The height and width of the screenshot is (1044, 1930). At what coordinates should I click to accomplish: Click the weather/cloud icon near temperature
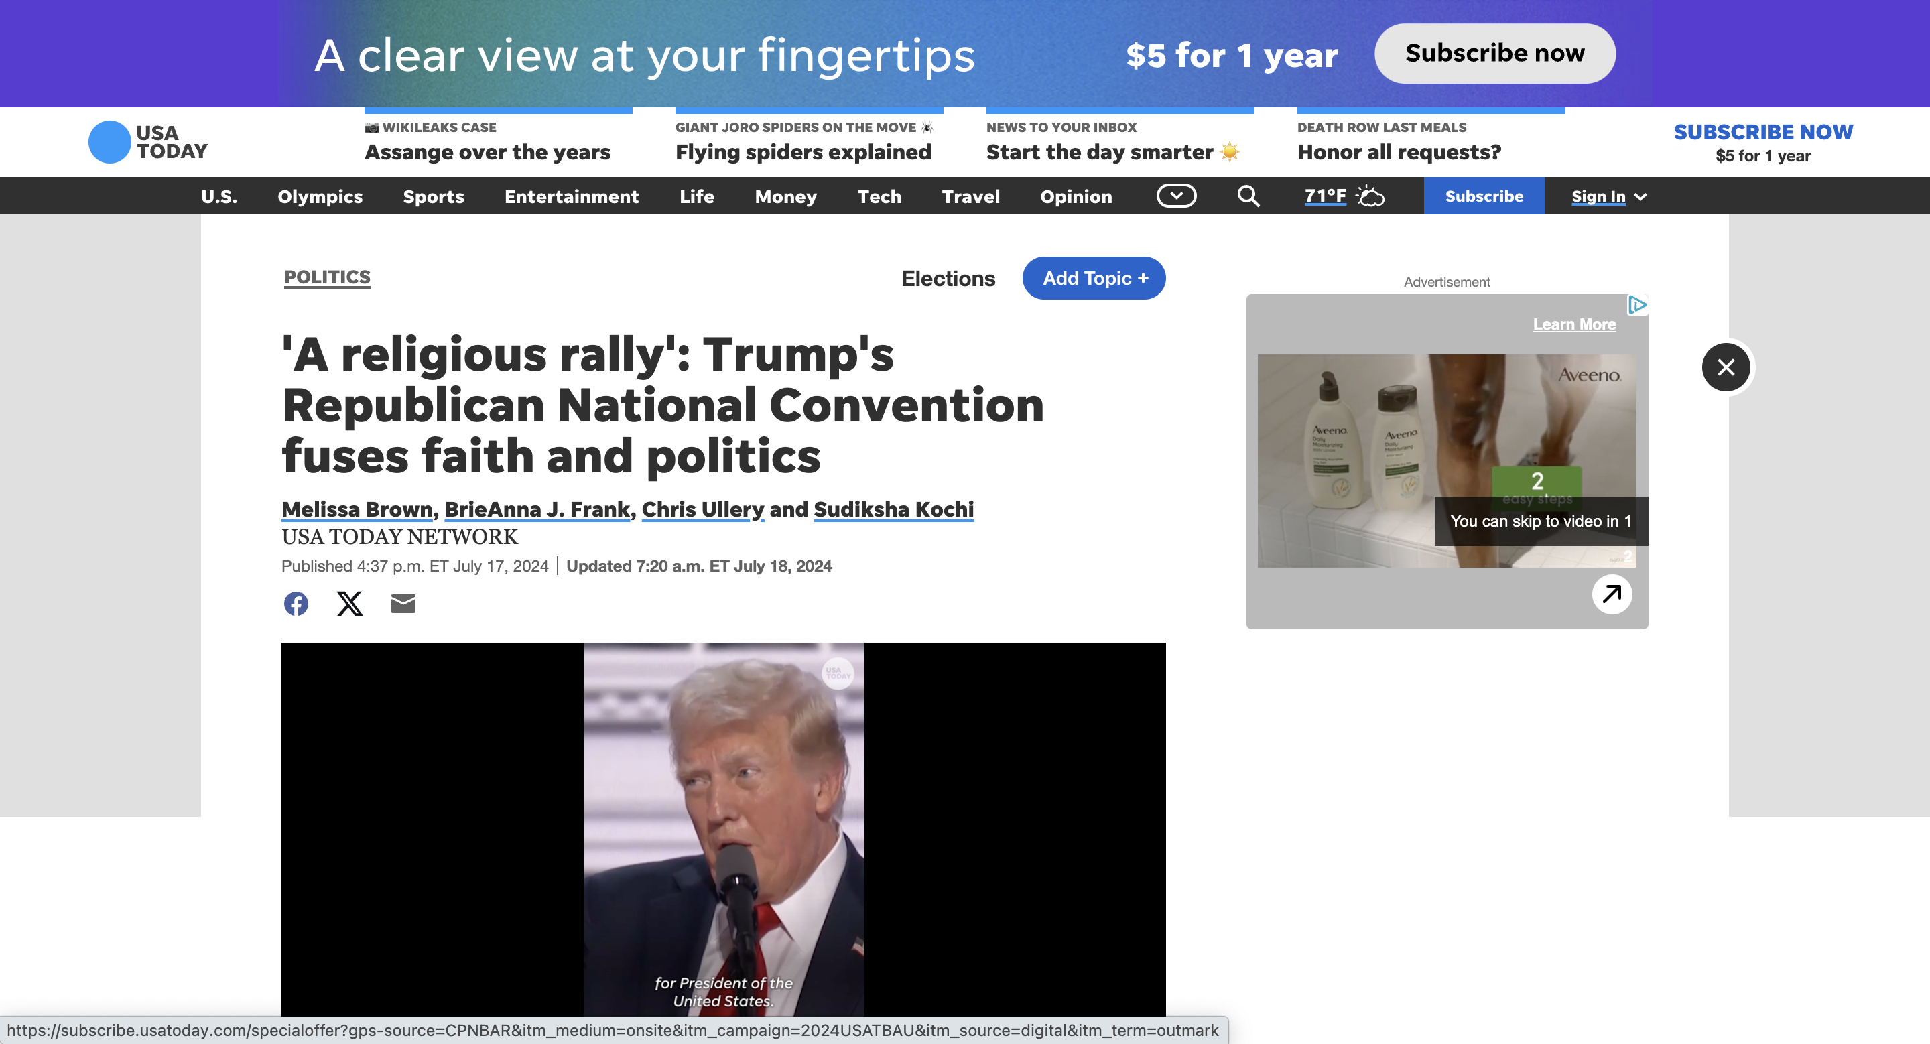(x=1369, y=196)
